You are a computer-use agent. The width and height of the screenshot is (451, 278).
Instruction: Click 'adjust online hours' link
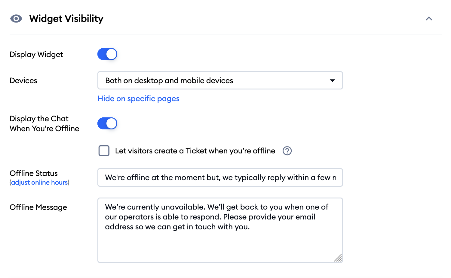point(39,182)
